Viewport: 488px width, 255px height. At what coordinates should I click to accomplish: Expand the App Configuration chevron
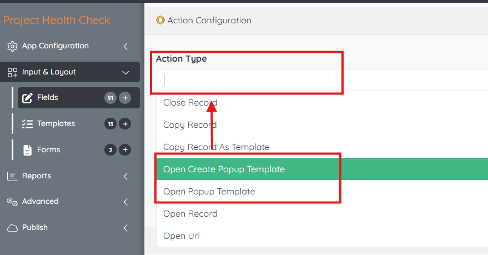click(x=125, y=46)
